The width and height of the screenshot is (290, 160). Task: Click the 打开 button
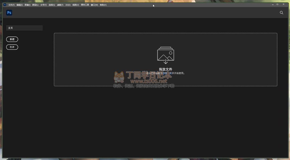click(x=12, y=47)
